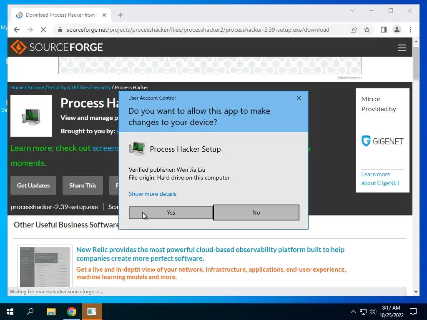Open Chrome three-dot menu
Screen dimensions: 427x320
tap(410, 30)
